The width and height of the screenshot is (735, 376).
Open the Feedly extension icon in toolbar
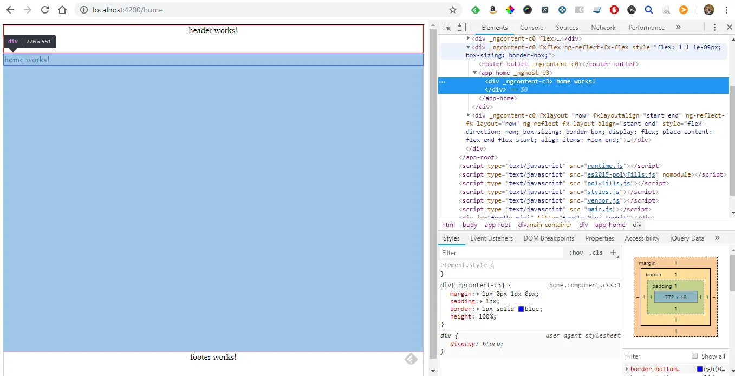point(475,10)
